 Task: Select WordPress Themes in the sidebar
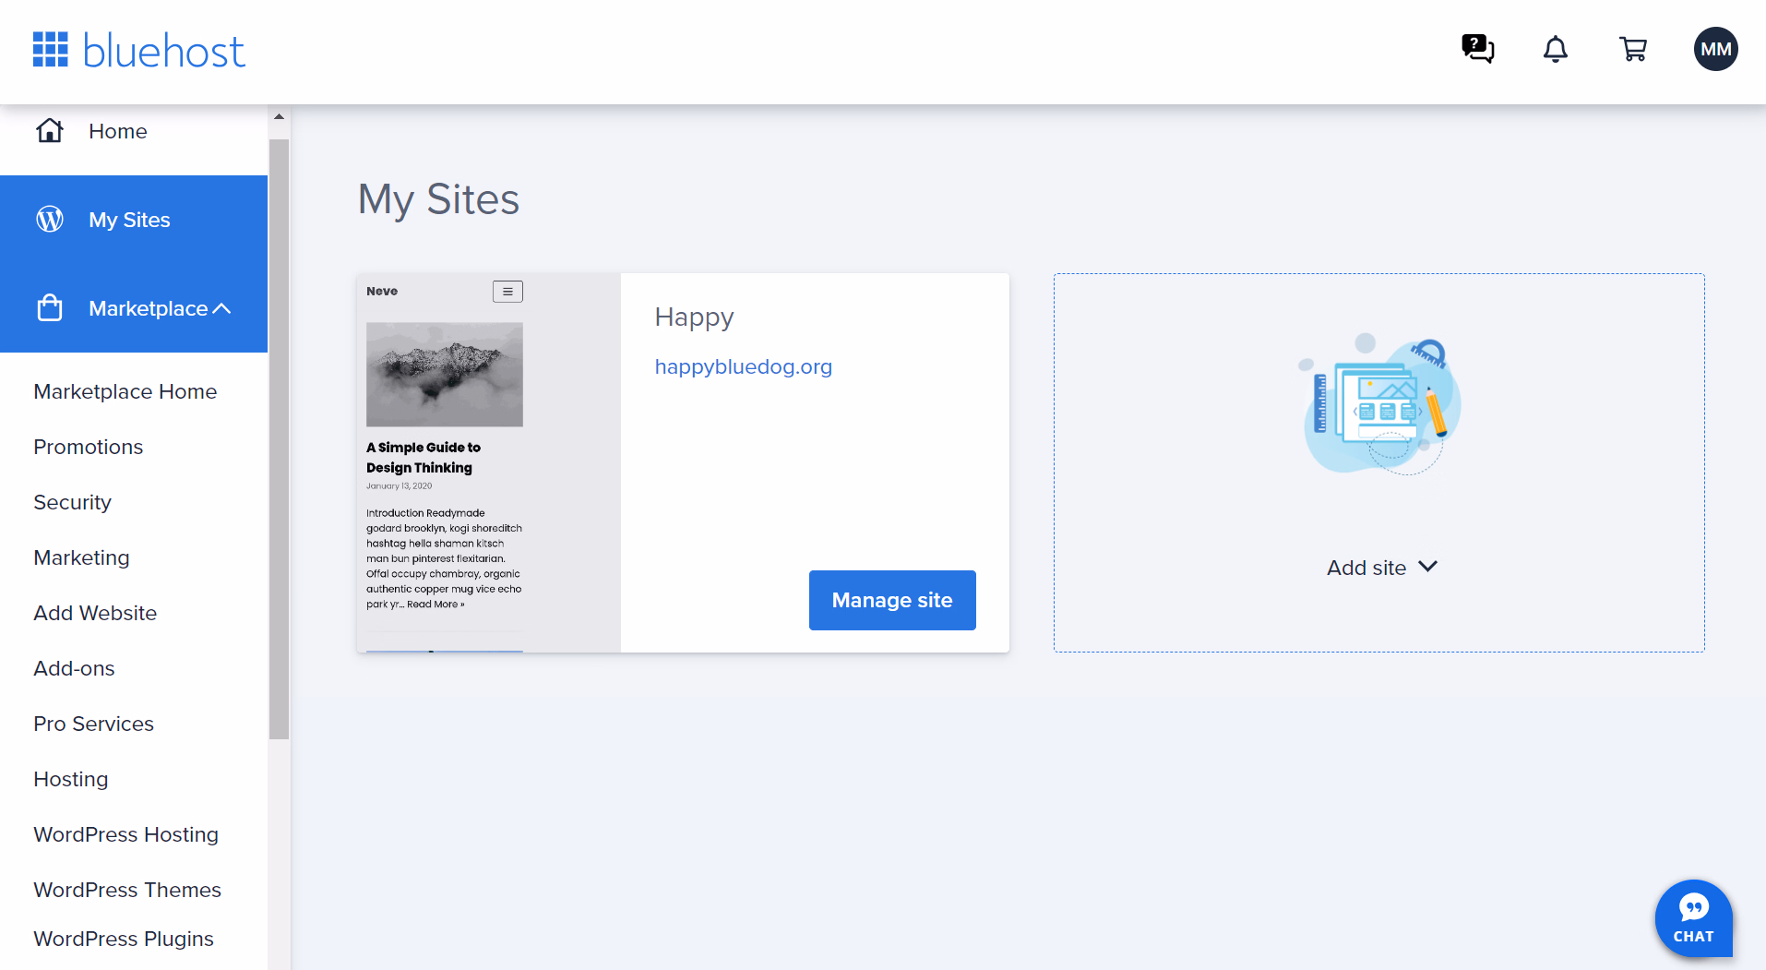tap(126, 890)
